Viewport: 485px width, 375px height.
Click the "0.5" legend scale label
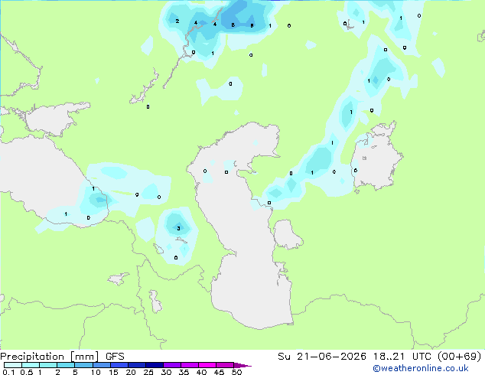27,372
